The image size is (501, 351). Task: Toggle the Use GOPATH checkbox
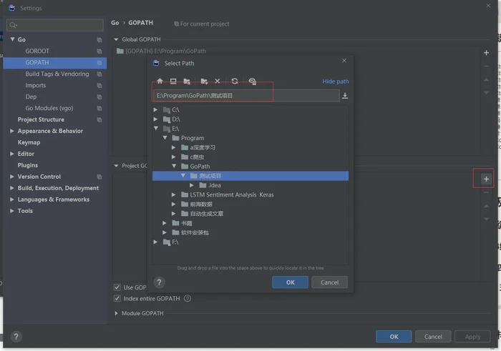coord(117,287)
